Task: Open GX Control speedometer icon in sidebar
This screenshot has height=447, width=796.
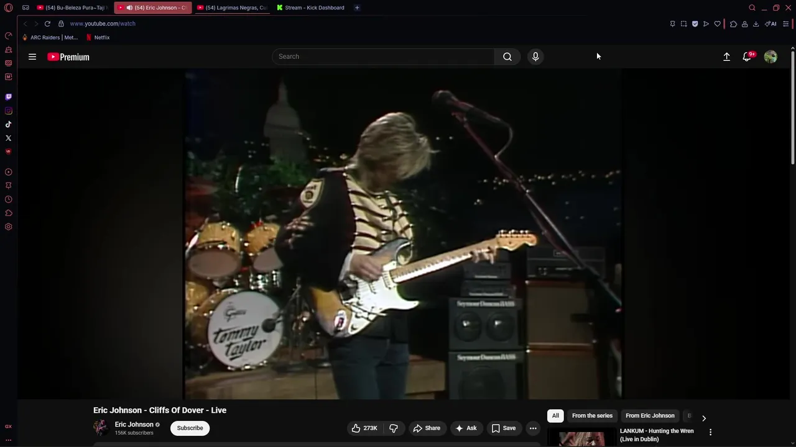Action: (8, 35)
